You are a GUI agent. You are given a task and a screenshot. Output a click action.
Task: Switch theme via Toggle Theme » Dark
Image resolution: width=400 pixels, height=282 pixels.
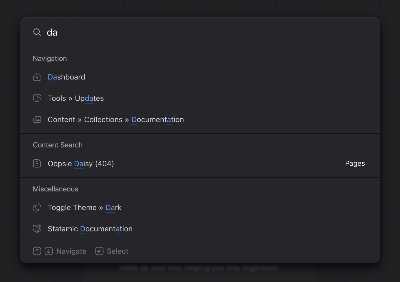[85, 207]
